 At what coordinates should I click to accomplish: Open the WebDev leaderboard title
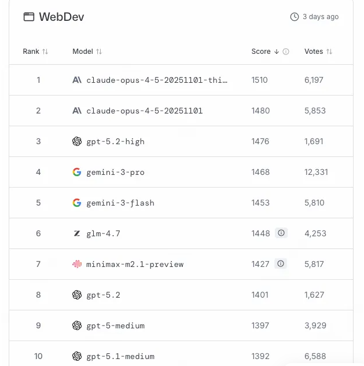click(x=61, y=17)
